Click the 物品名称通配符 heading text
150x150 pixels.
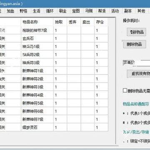point(136,104)
